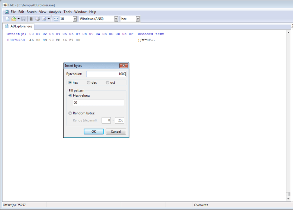Click the Save disk icon
This screenshot has width=293, height=210.
click(23, 19)
